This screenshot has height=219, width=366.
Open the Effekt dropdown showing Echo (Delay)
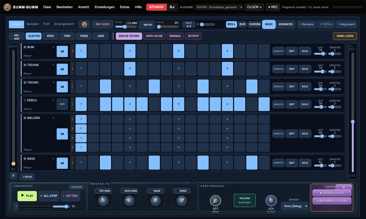294,206
